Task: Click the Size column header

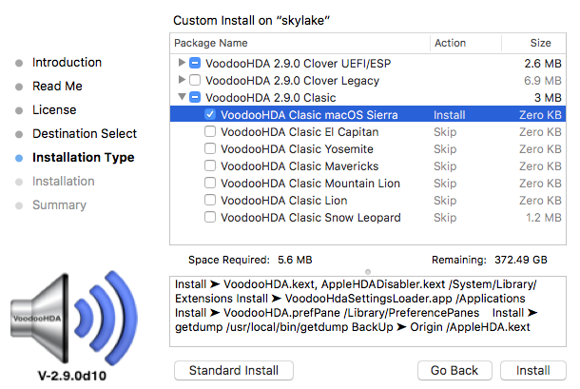Action: click(x=540, y=43)
